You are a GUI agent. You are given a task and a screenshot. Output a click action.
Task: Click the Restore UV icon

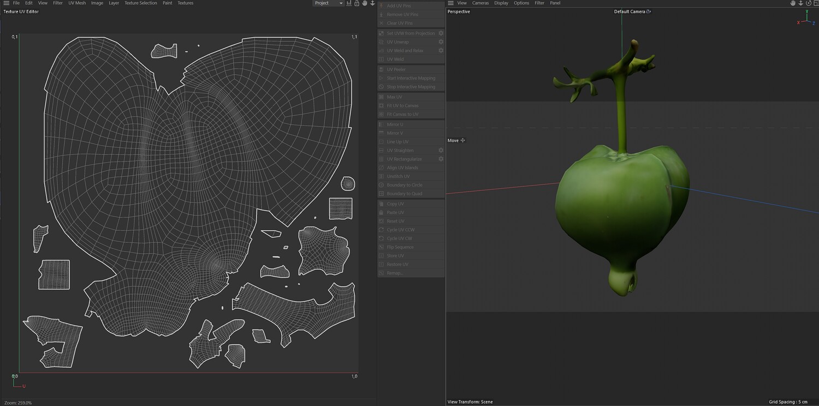[381, 265]
